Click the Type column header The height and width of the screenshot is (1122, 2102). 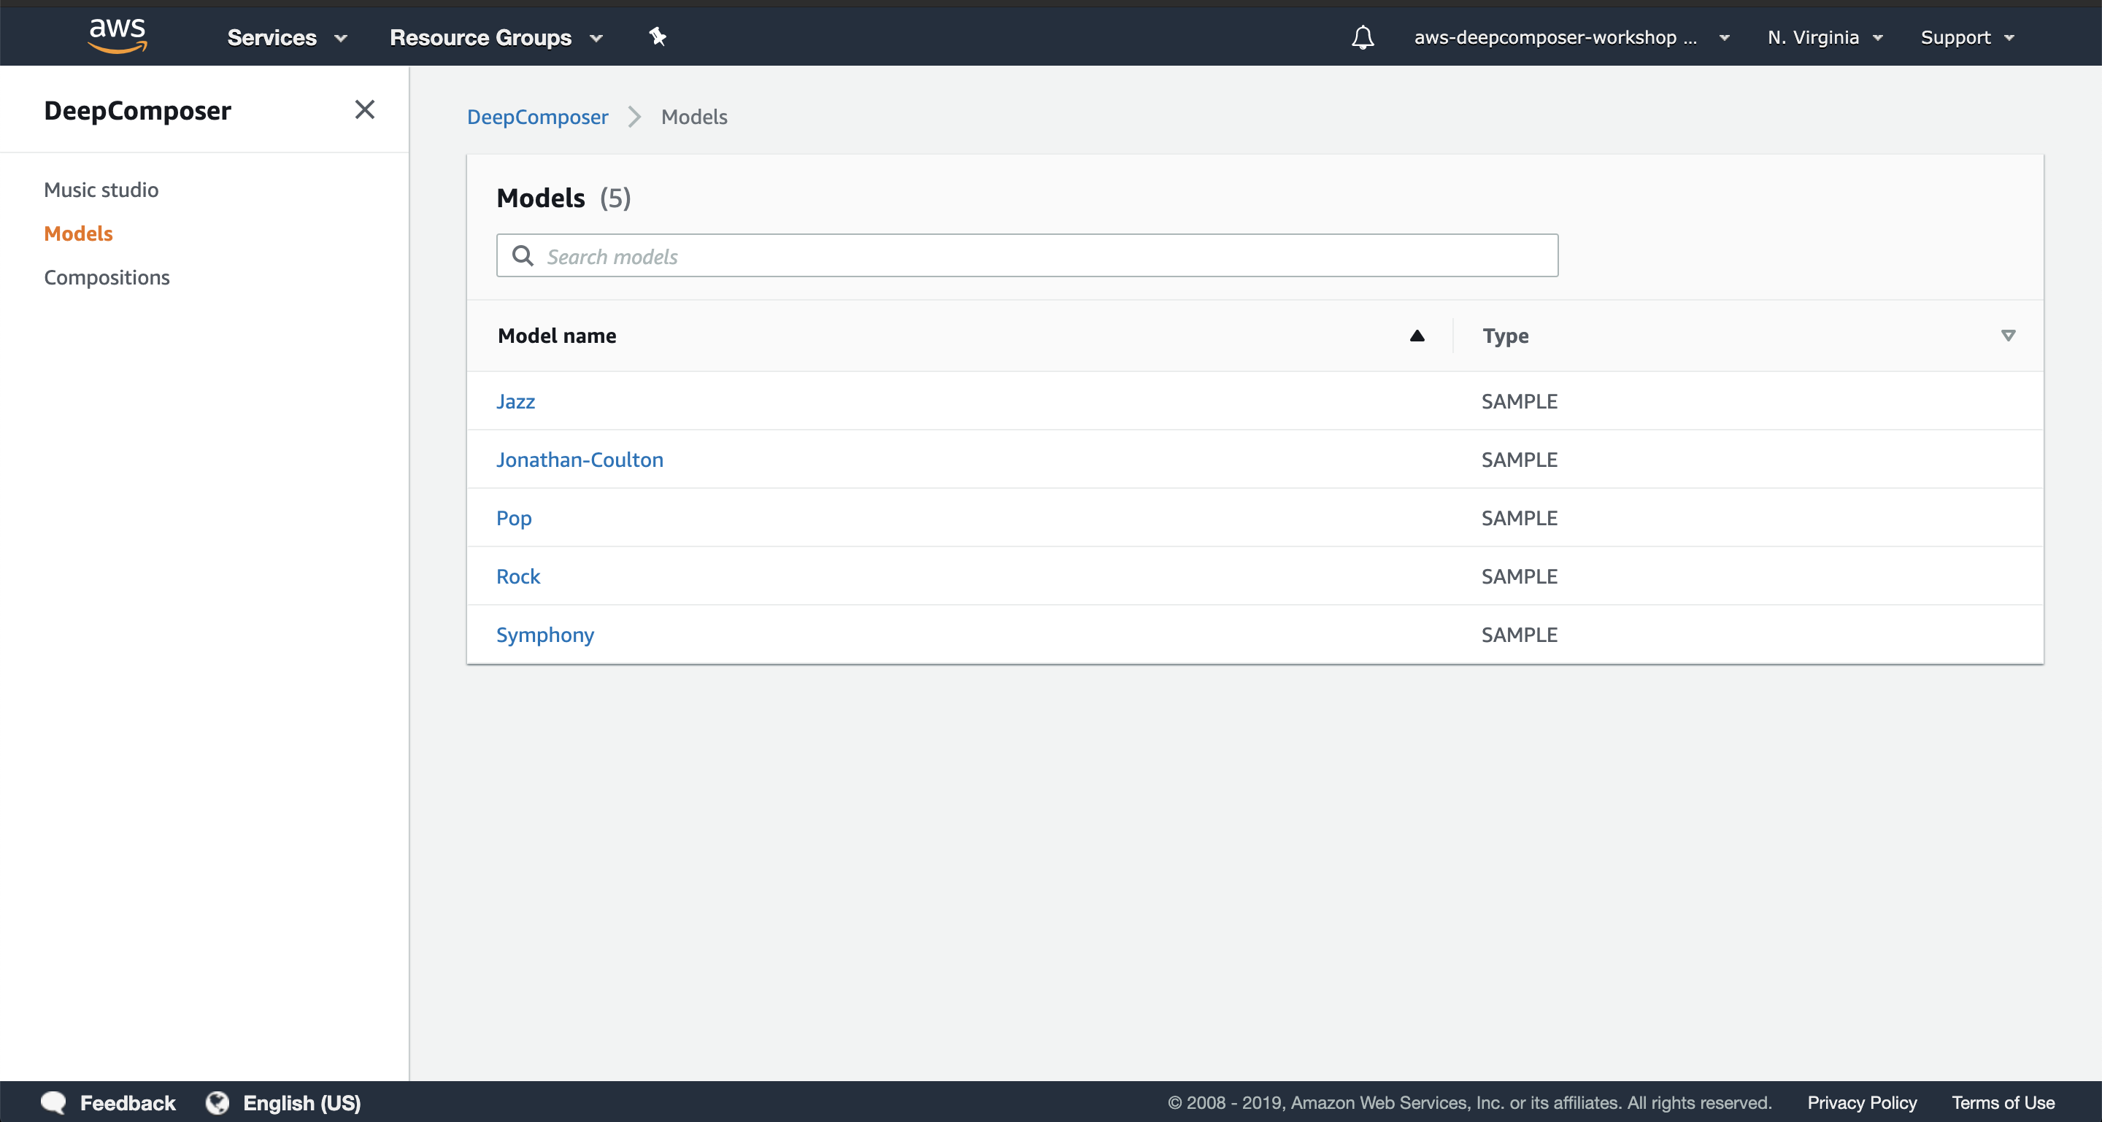click(1506, 336)
